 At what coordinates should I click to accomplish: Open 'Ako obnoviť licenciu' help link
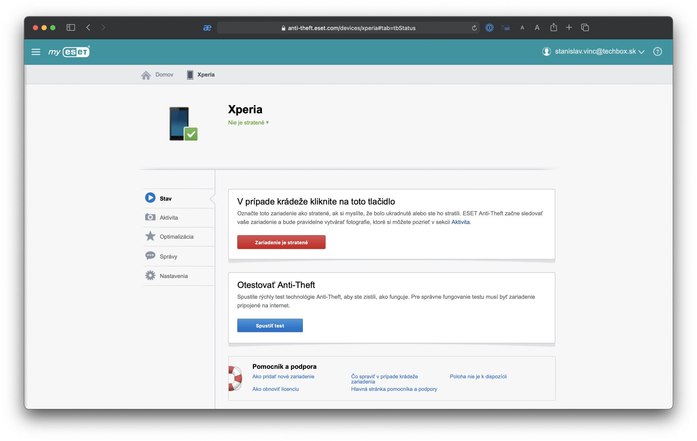(275, 389)
